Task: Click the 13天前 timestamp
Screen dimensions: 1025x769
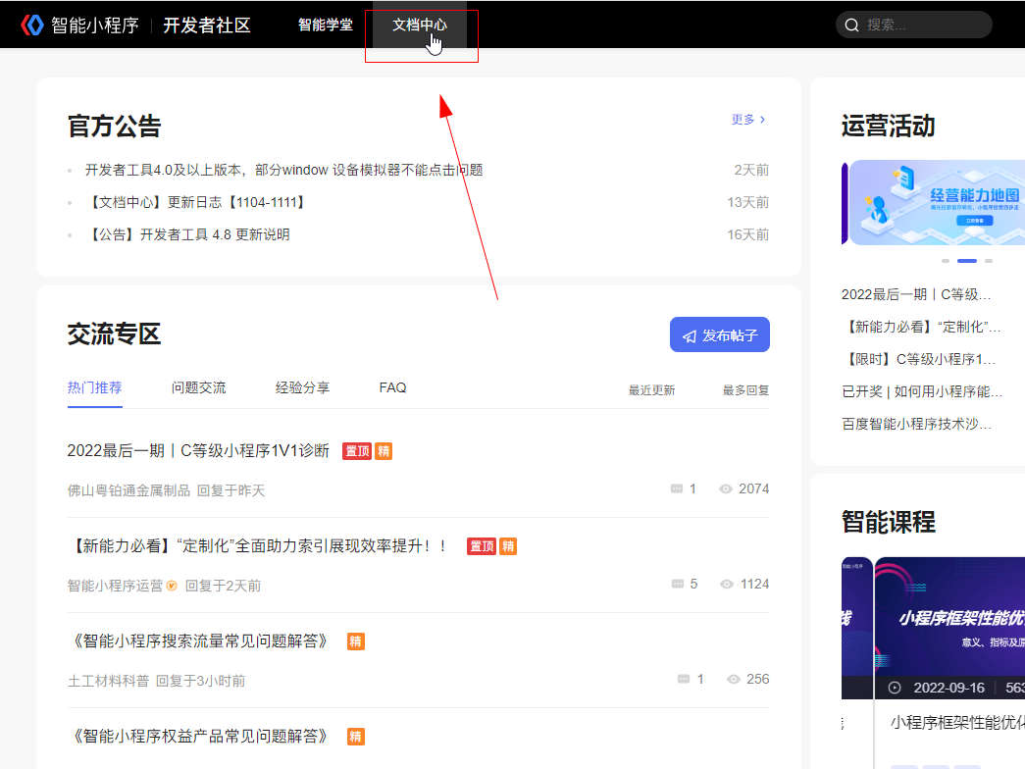Action: pos(747,202)
